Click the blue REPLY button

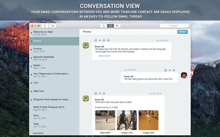pyautogui.click(x=183, y=32)
